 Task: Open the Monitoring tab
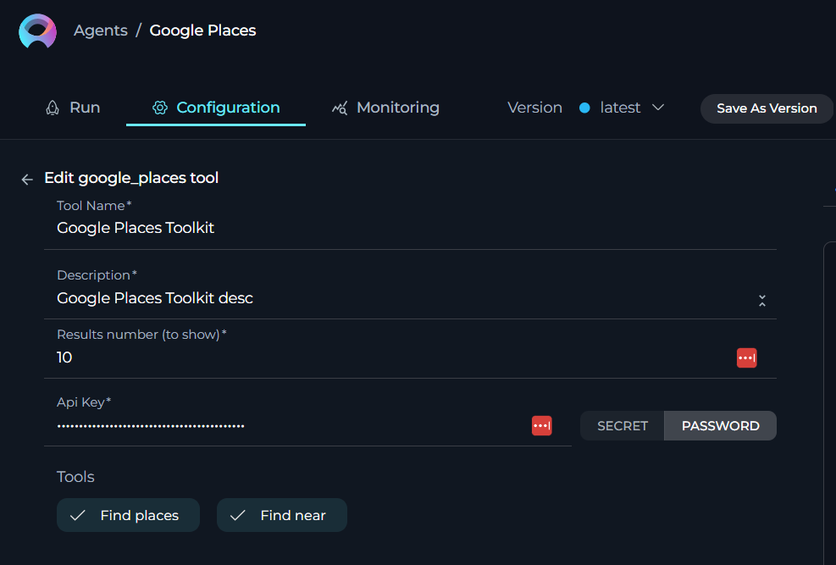point(385,108)
